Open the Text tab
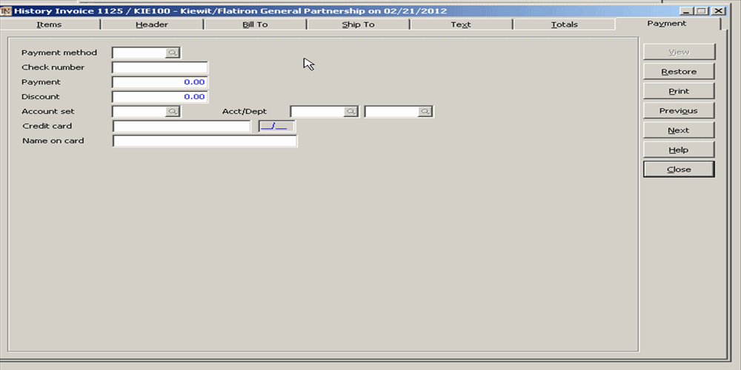 click(x=461, y=24)
